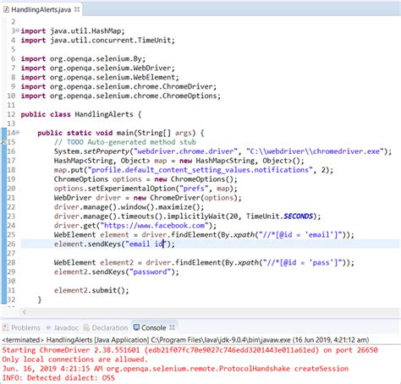Click the HashMap declaration on line 17

(179, 161)
